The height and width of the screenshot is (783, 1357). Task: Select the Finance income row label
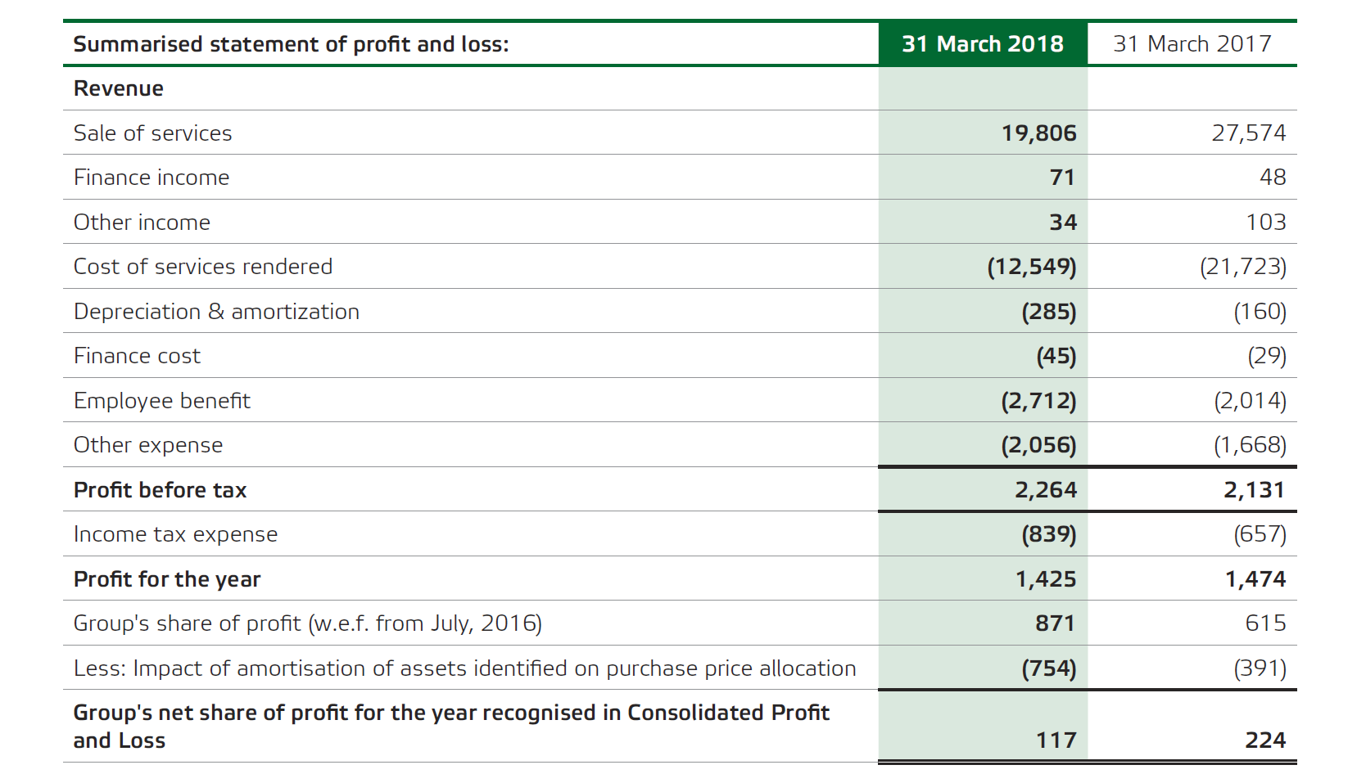(152, 178)
